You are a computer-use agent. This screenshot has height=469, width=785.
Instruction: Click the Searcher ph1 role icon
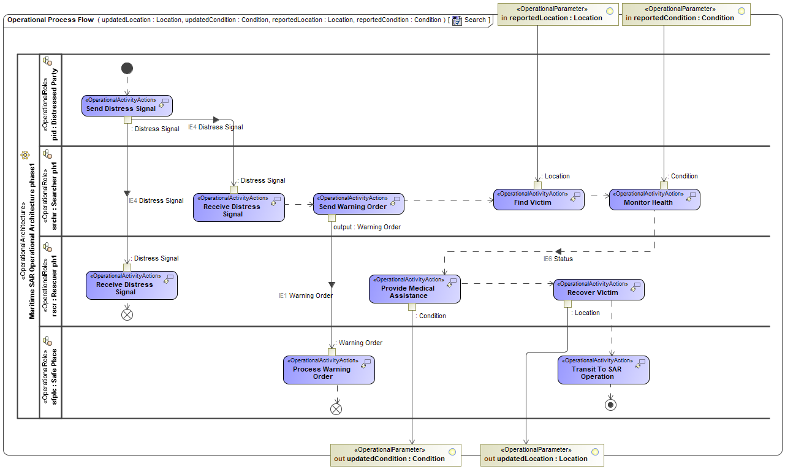(x=47, y=153)
